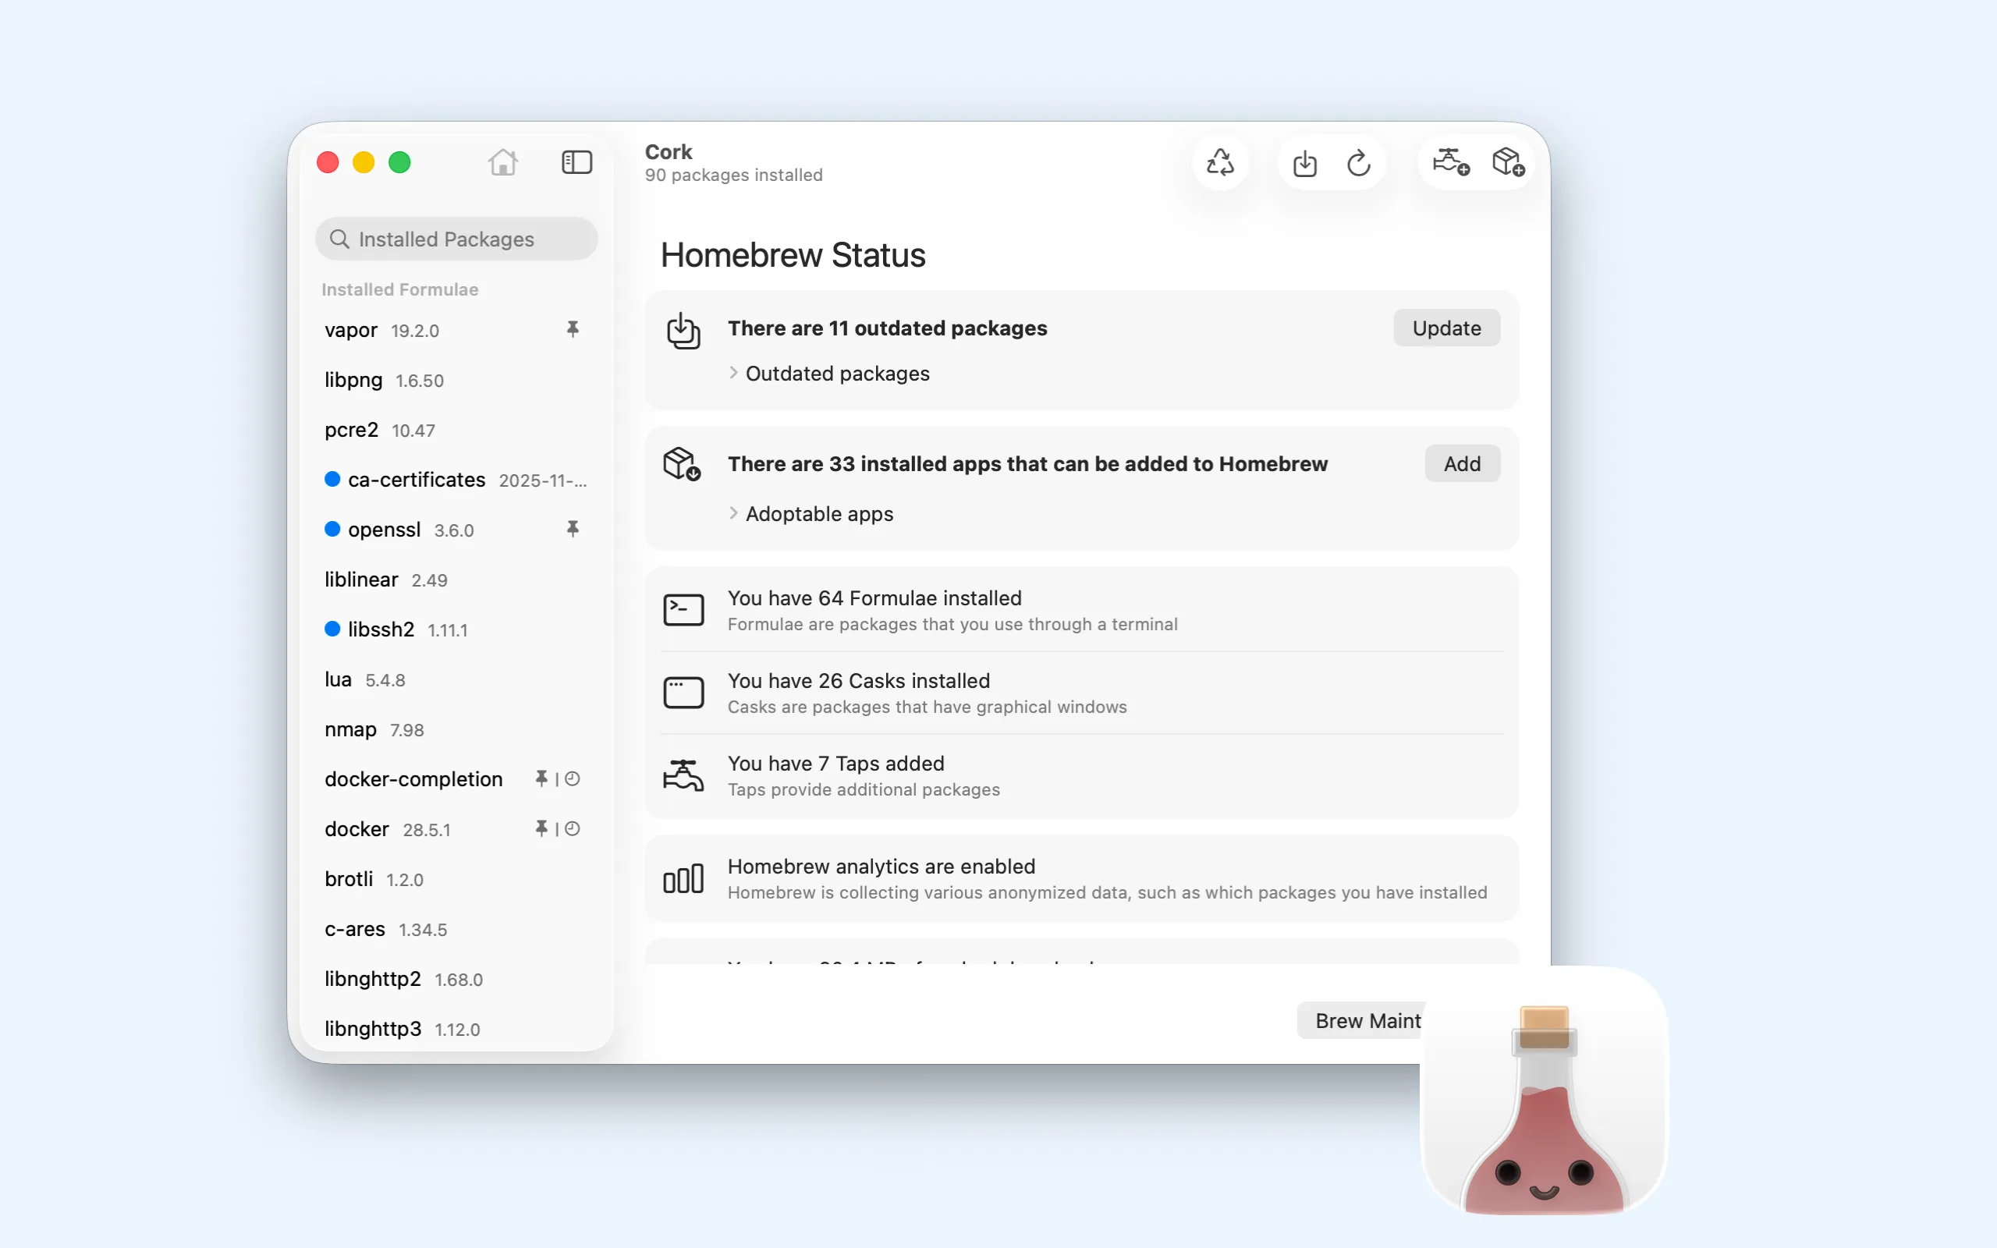Select the libnghttp3 formula
This screenshot has width=1997, height=1248.
click(x=456, y=1029)
